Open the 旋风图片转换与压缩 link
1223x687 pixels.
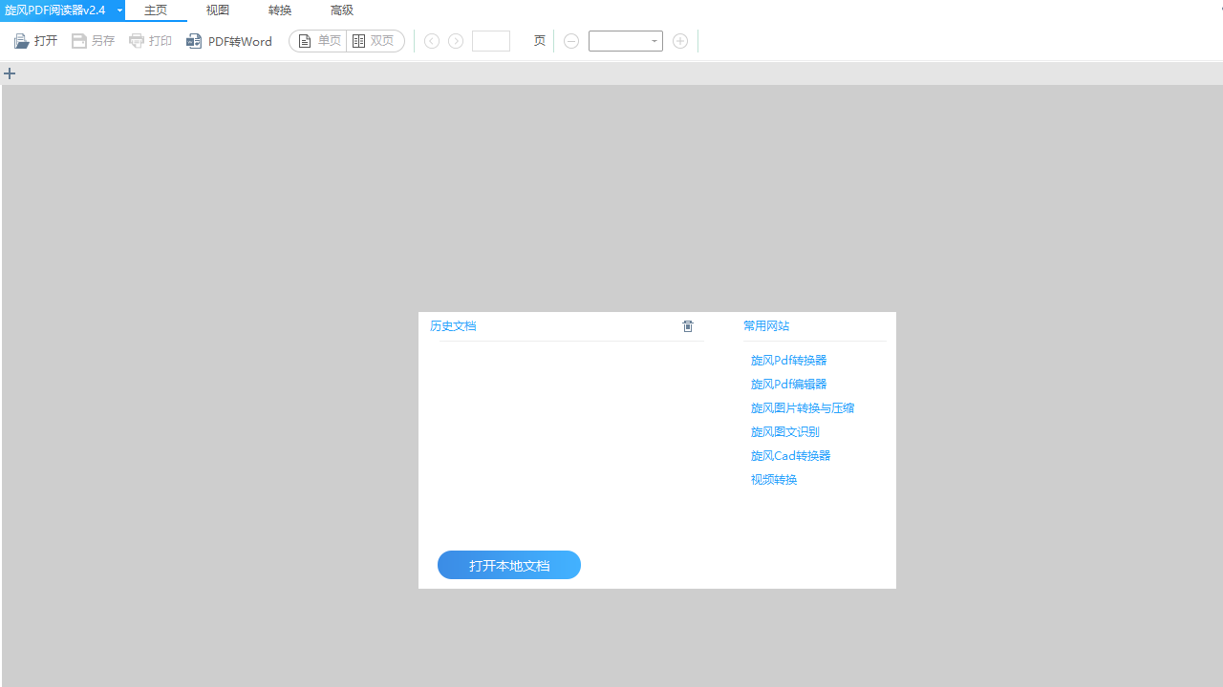coord(803,407)
